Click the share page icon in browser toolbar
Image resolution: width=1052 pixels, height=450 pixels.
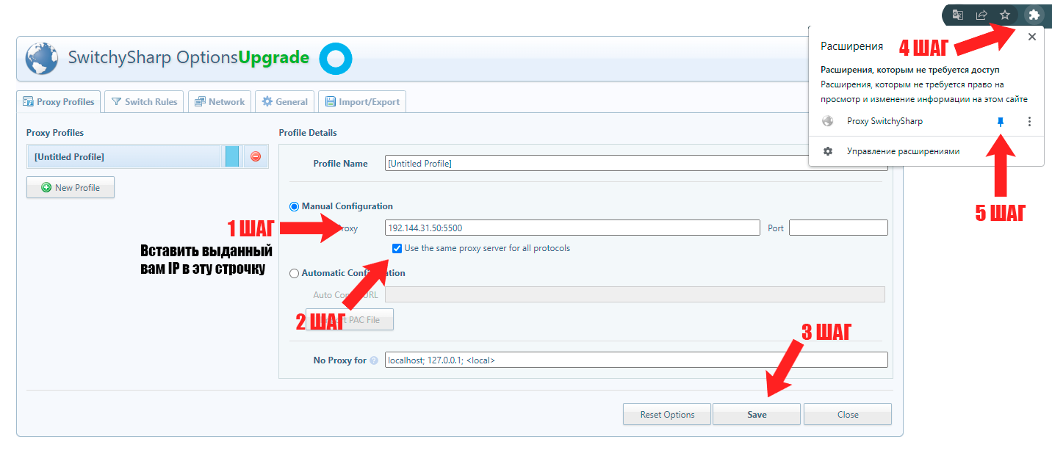point(981,15)
